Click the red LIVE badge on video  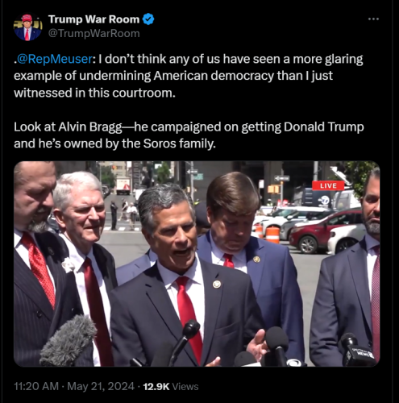tap(328, 185)
